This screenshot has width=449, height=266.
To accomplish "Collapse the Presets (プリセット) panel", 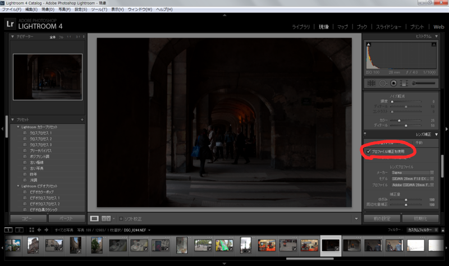I will [12, 120].
